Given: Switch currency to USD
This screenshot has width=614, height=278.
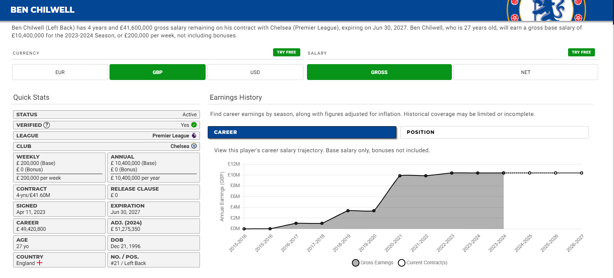Looking at the screenshot, I should [x=255, y=72].
